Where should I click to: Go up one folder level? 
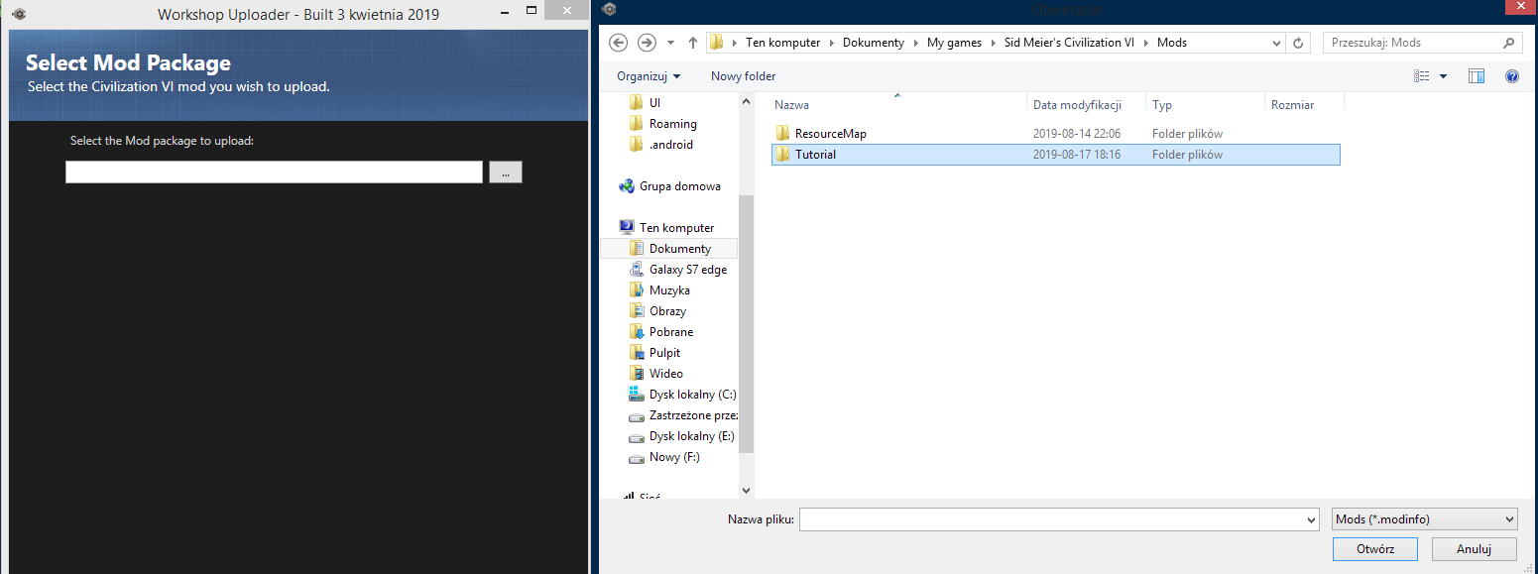[x=692, y=43]
